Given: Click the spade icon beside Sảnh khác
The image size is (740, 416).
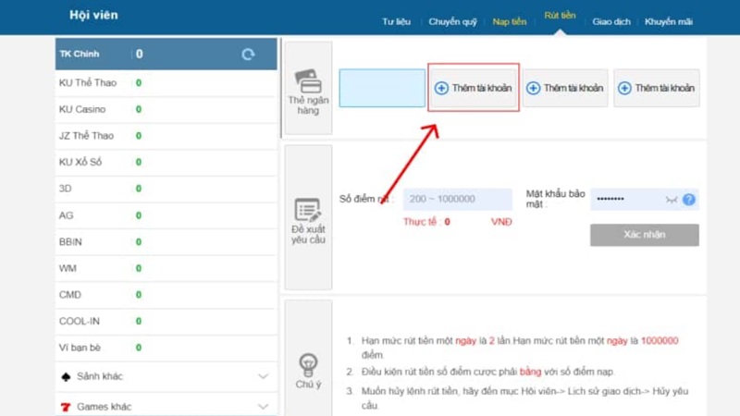Looking at the screenshot, I should [66, 376].
